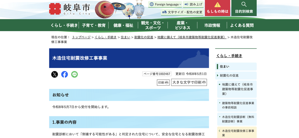
Task: Share page on X (Twitter)
Action: tap(55, 74)
